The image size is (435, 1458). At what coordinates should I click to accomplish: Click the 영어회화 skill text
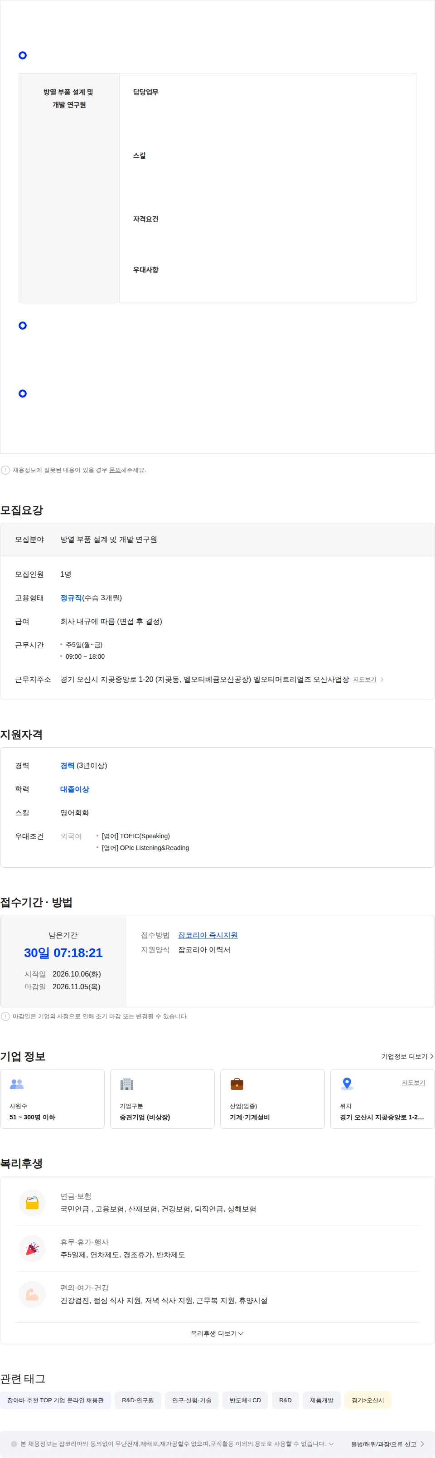[x=75, y=813]
